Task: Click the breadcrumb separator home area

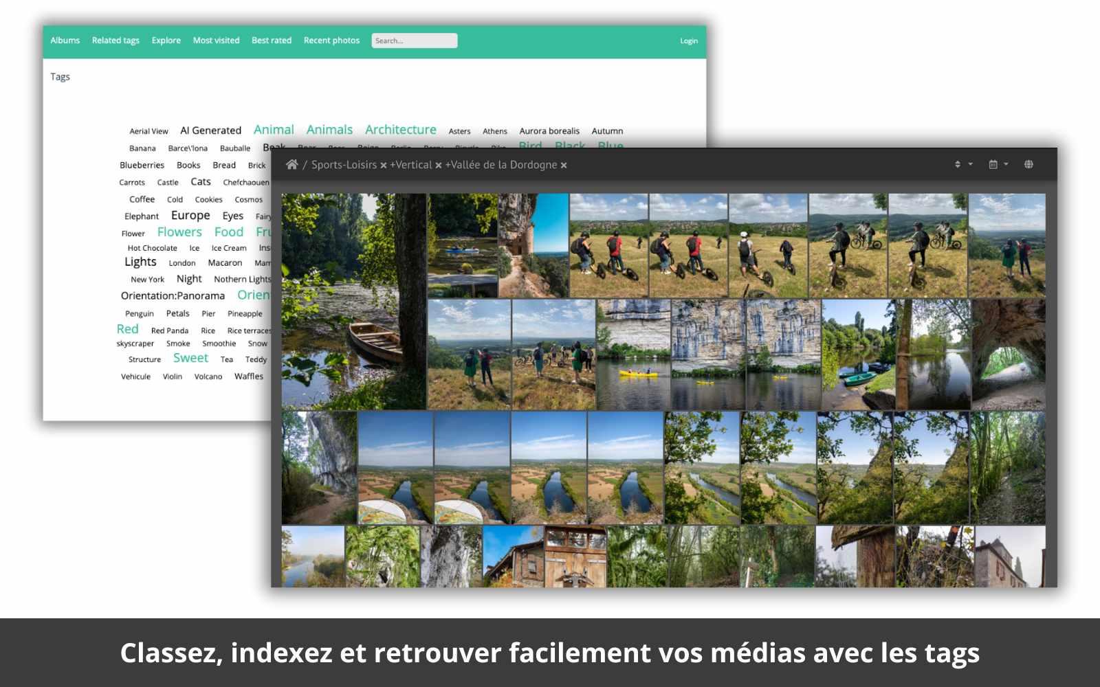Action: (x=305, y=165)
